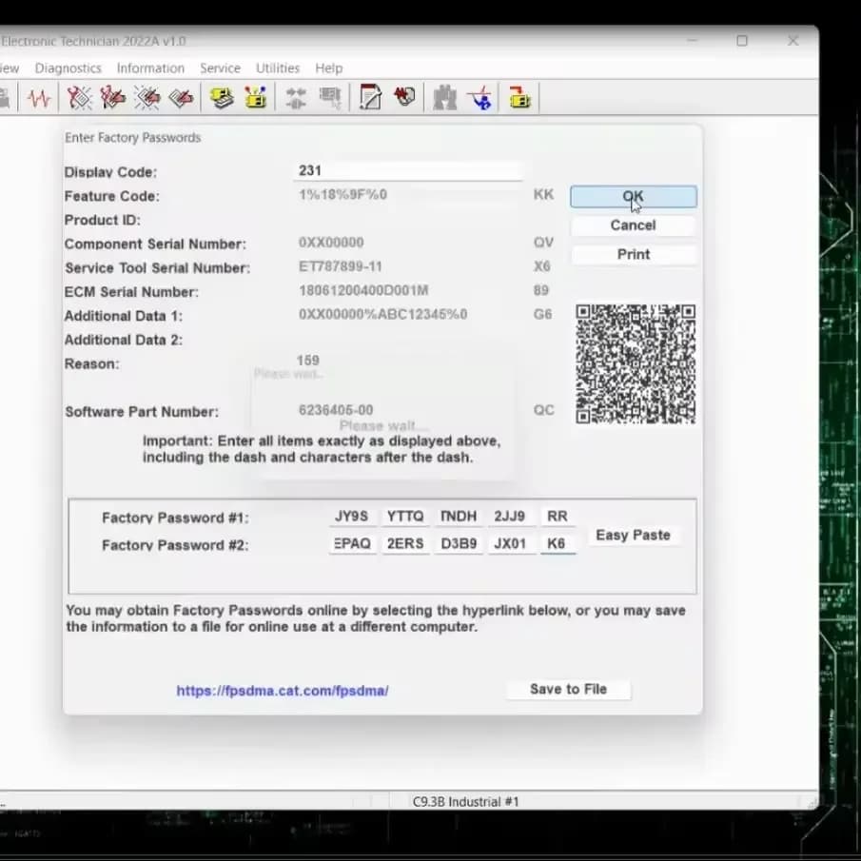The width and height of the screenshot is (861, 861).
Task: Open the Utilities menu
Action: (x=278, y=68)
